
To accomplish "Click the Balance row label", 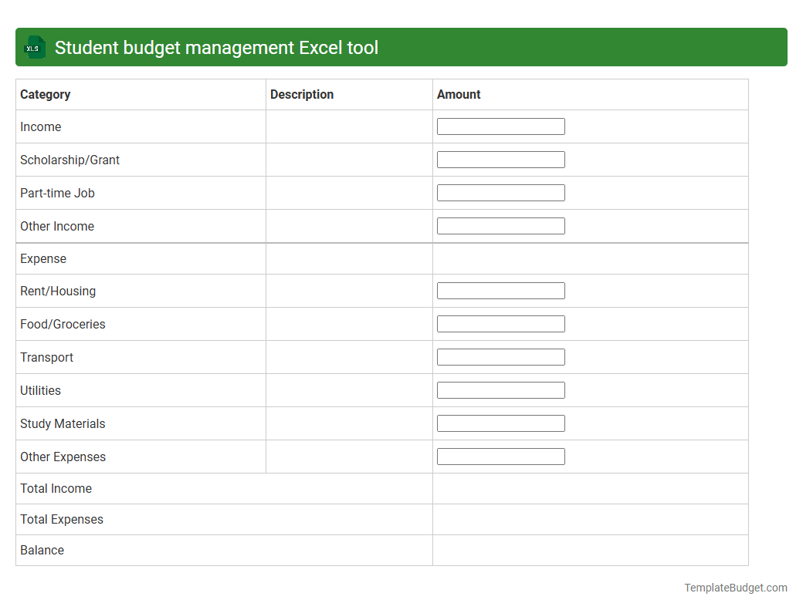I will click(42, 550).
